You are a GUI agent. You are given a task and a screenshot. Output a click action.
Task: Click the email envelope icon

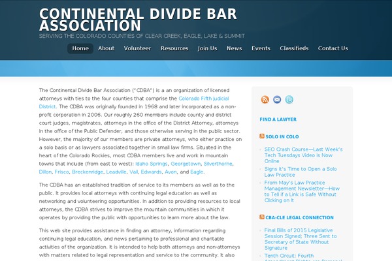click(x=277, y=99)
